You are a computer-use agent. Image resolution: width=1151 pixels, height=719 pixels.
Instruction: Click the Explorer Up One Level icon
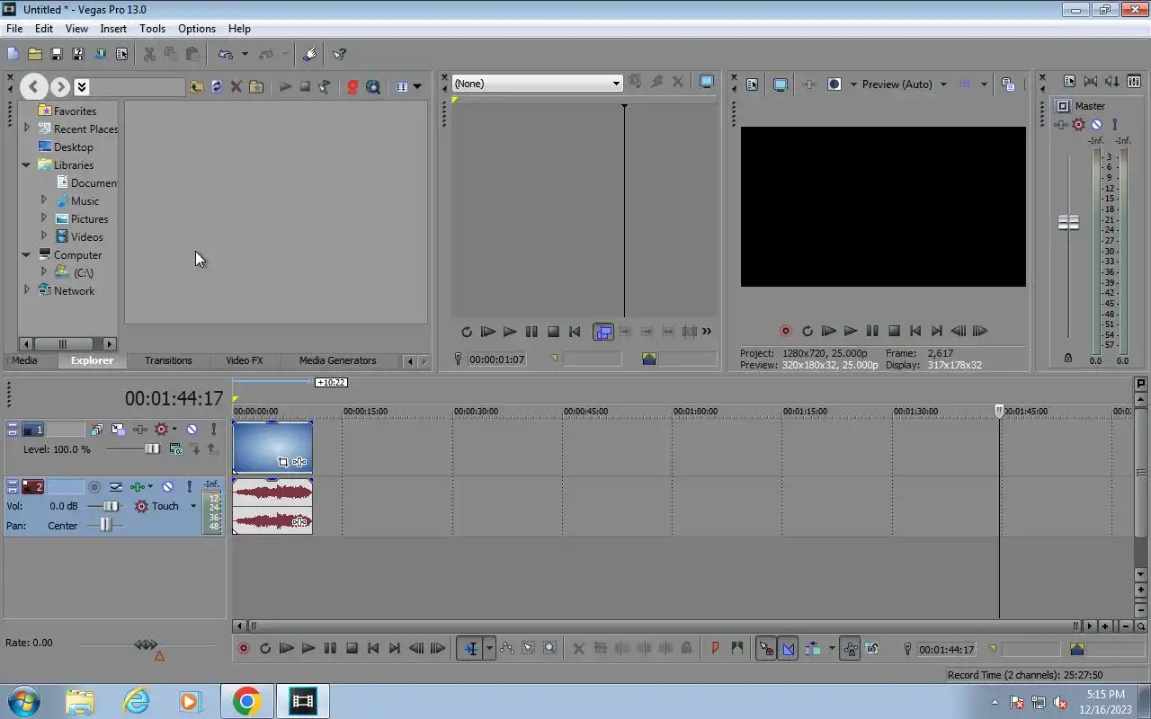coord(196,86)
